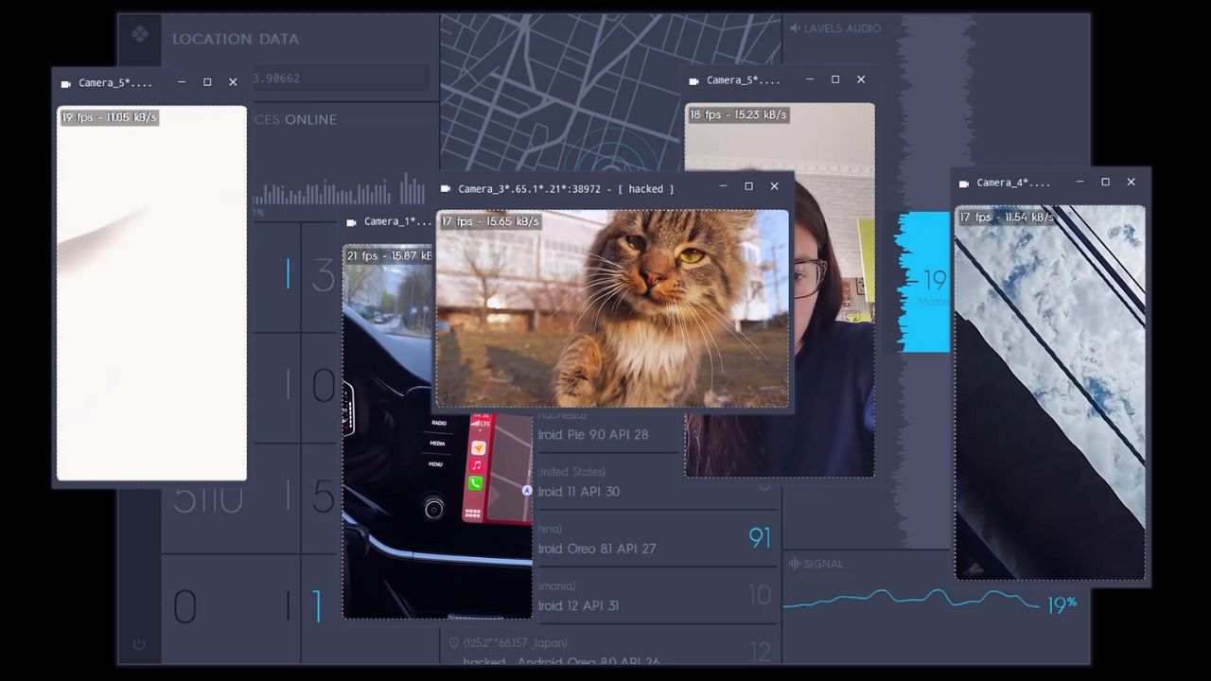Close the white-feed Camera_5 window on the left
Viewport: 1211px width, 681px height.
(233, 82)
